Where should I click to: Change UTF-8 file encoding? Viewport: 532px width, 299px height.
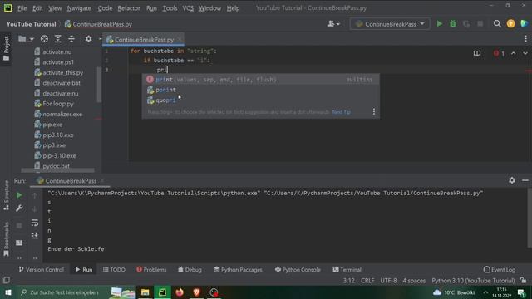tap(388, 281)
